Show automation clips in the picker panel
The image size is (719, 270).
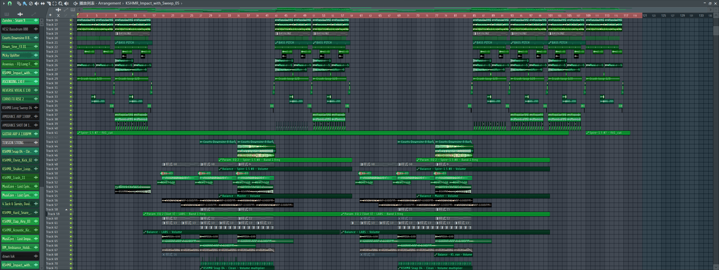pos(34,14)
